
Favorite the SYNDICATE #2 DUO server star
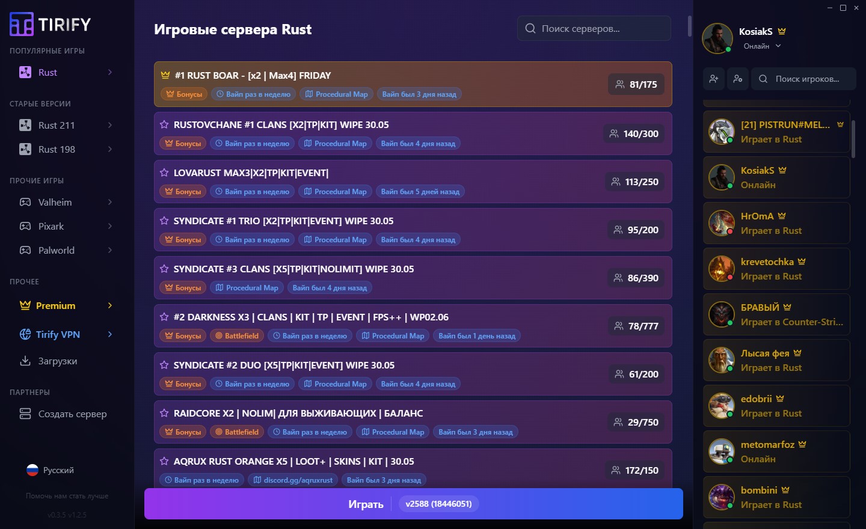(164, 365)
